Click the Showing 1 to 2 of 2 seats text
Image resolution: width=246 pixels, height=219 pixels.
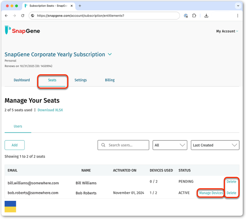click(x=25, y=156)
